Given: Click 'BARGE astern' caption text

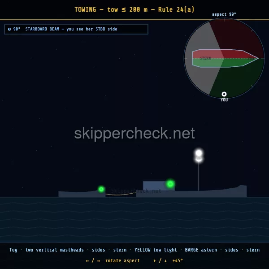Looking at the screenshot, I should click(201, 250).
